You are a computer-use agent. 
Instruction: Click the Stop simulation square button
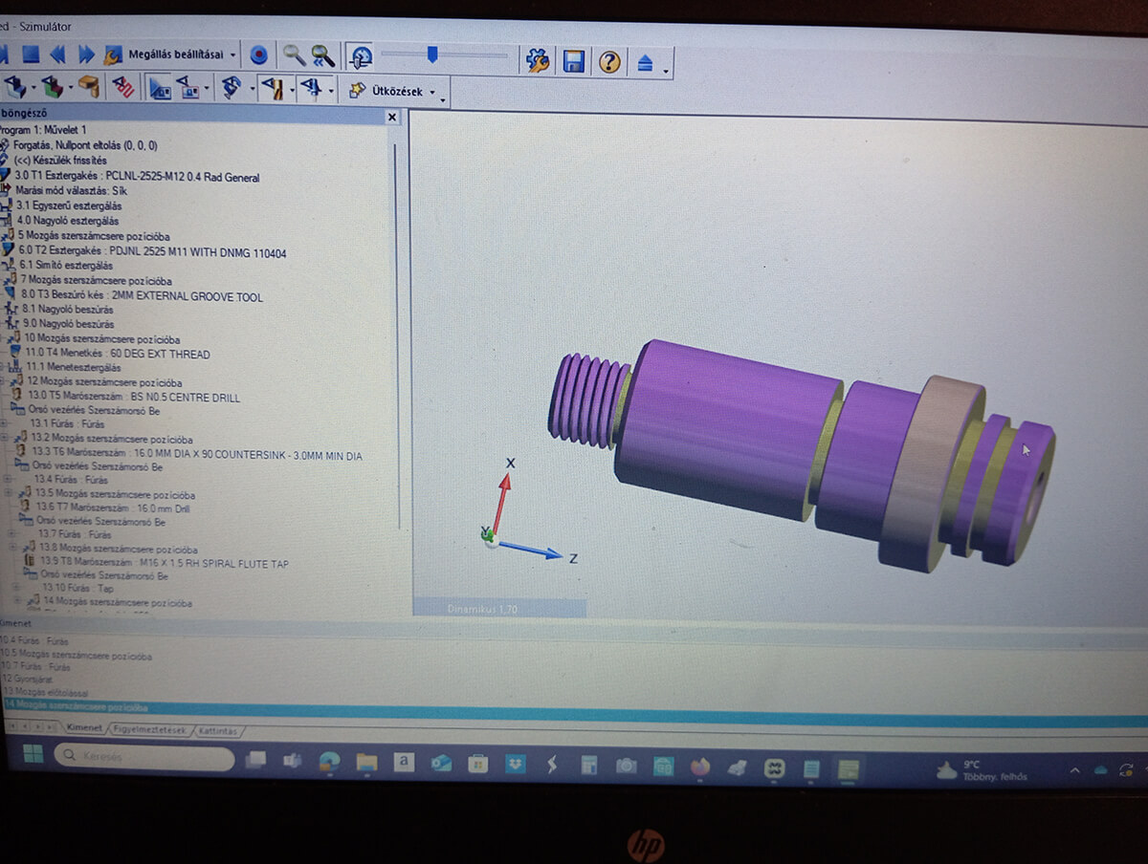pos(30,54)
